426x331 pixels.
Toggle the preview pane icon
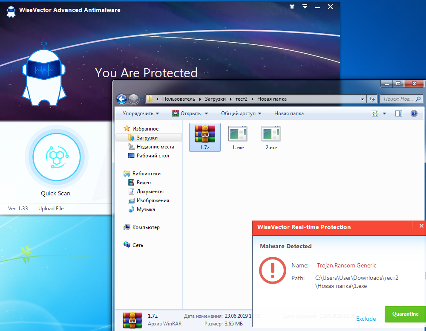point(399,113)
